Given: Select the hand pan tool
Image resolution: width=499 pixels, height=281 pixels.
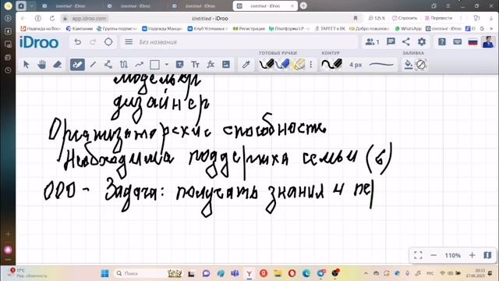Looking at the screenshot, I should click(41, 65).
